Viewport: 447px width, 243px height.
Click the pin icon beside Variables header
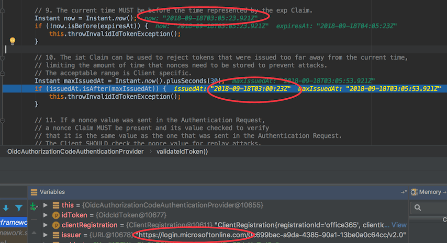pos(404,192)
